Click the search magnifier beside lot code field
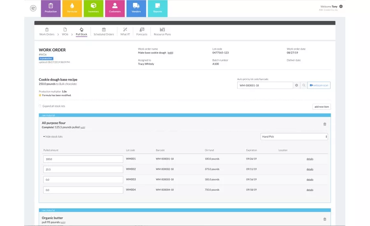Screen dimensions: 370x226 coord(304,85)
